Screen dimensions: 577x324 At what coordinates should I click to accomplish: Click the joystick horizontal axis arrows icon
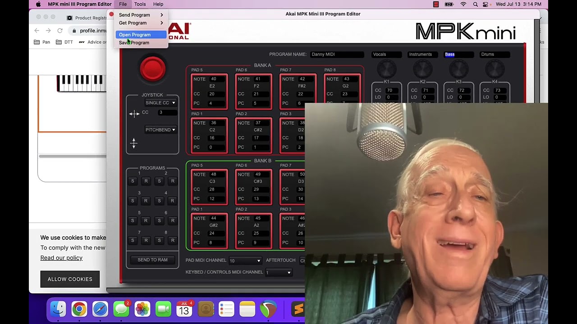point(134,114)
